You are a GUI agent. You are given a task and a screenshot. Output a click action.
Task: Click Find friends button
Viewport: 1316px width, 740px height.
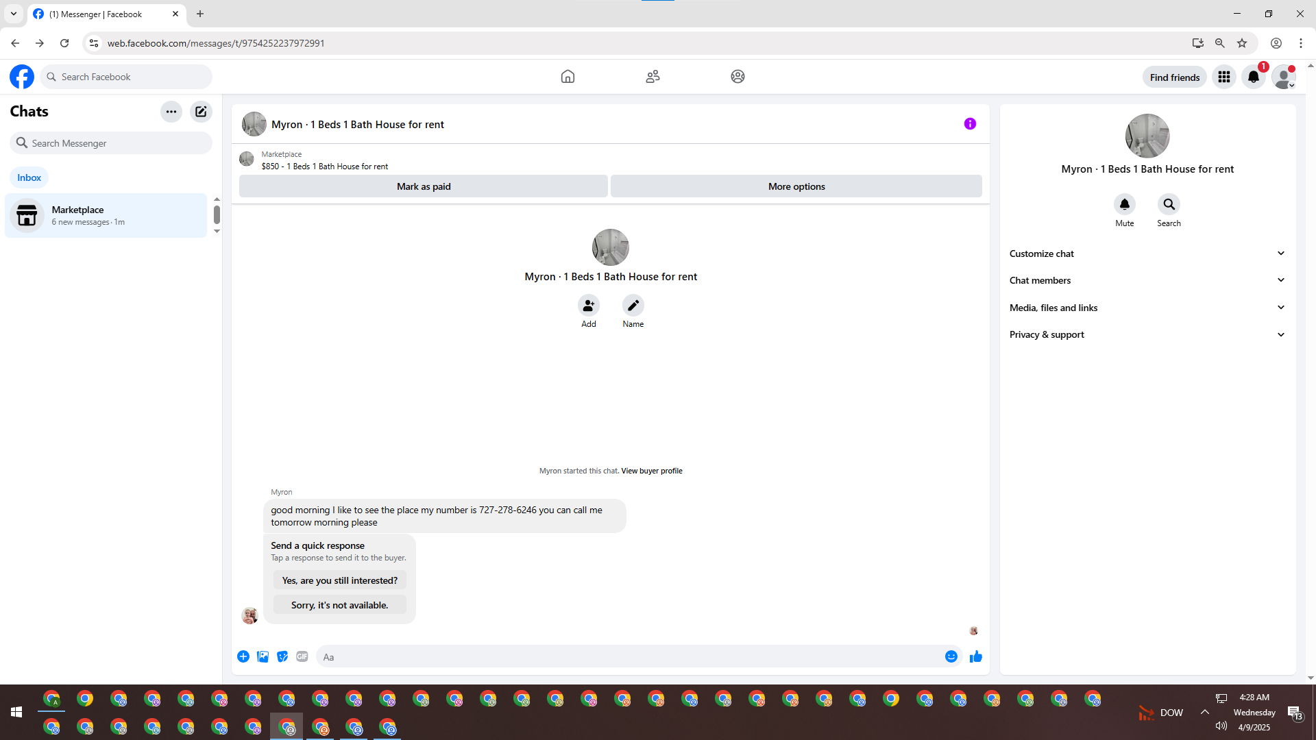(x=1175, y=77)
